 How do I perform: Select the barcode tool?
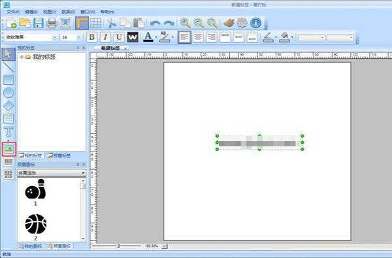coord(8,162)
